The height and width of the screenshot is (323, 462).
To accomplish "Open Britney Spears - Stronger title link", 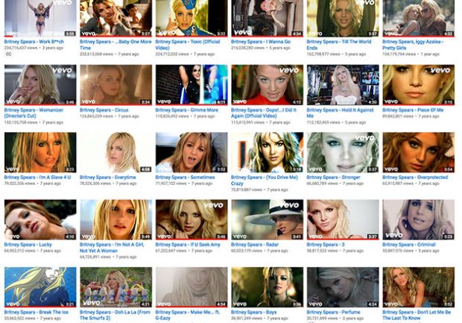I will click(334, 178).
